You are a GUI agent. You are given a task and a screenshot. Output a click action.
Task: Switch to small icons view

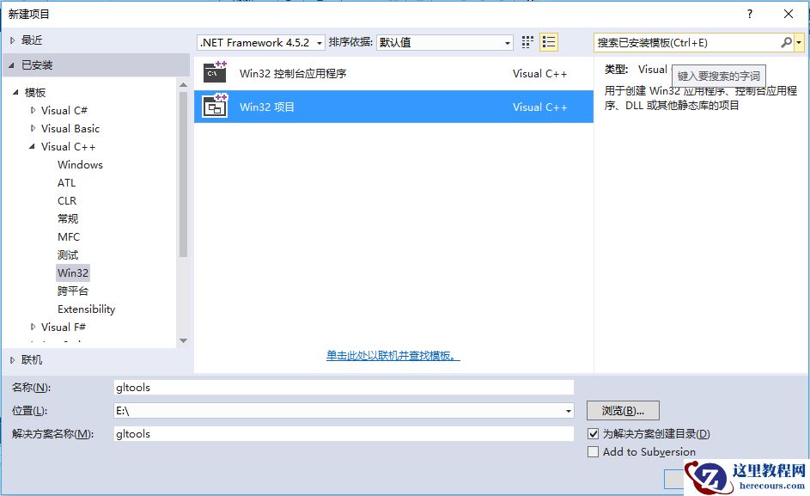(527, 42)
